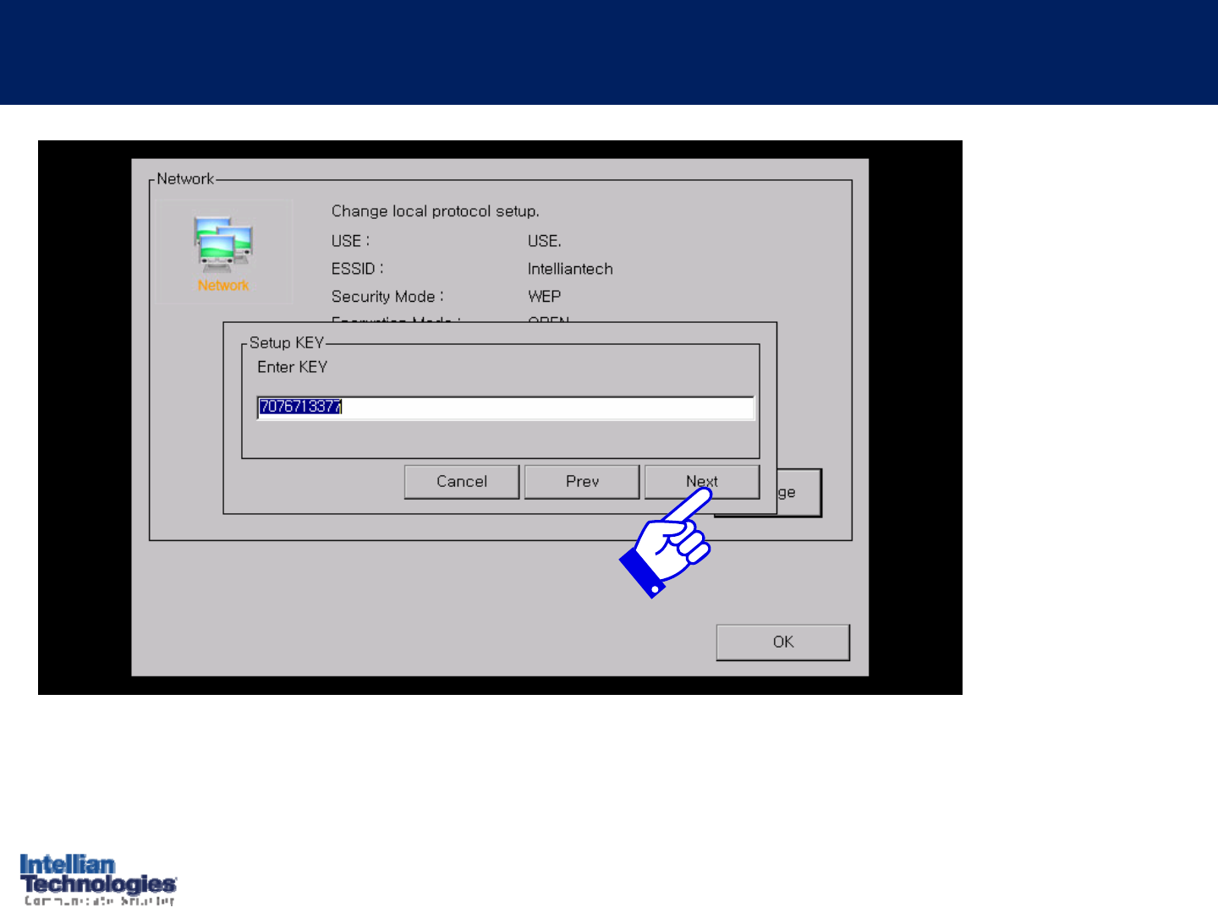The height and width of the screenshot is (913, 1218).
Task: Cancel the Setup KEY dialog
Action: [x=462, y=482]
